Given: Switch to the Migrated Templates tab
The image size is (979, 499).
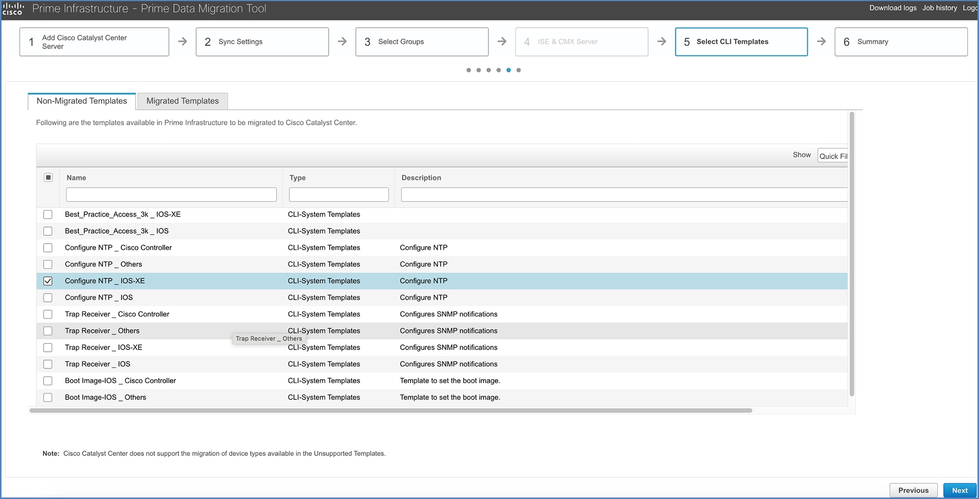Looking at the screenshot, I should pyautogui.click(x=183, y=101).
